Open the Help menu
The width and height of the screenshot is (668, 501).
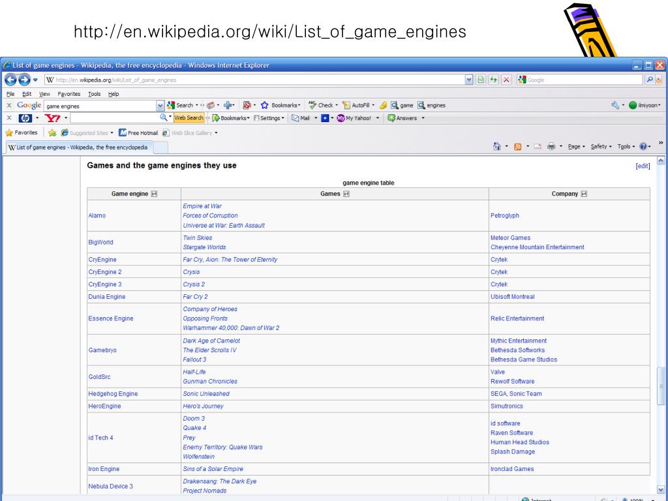point(114,94)
